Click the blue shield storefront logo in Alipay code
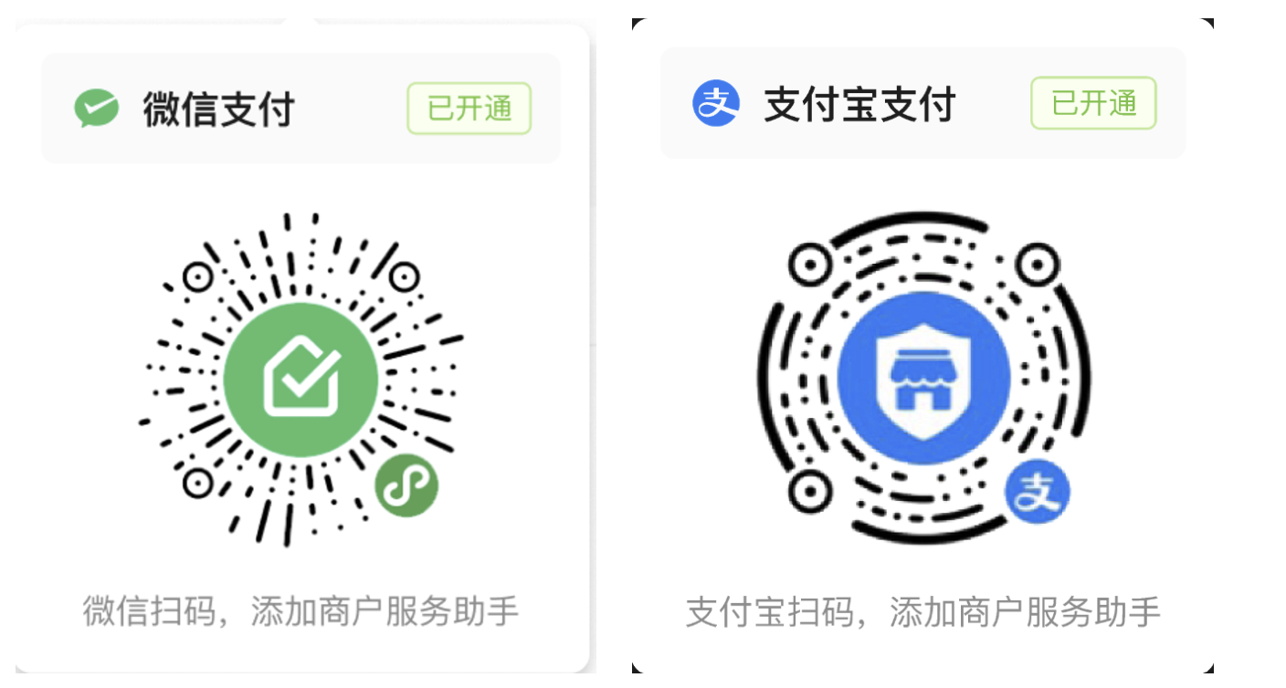Viewport: 1286px width, 688px height. (x=923, y=380)
